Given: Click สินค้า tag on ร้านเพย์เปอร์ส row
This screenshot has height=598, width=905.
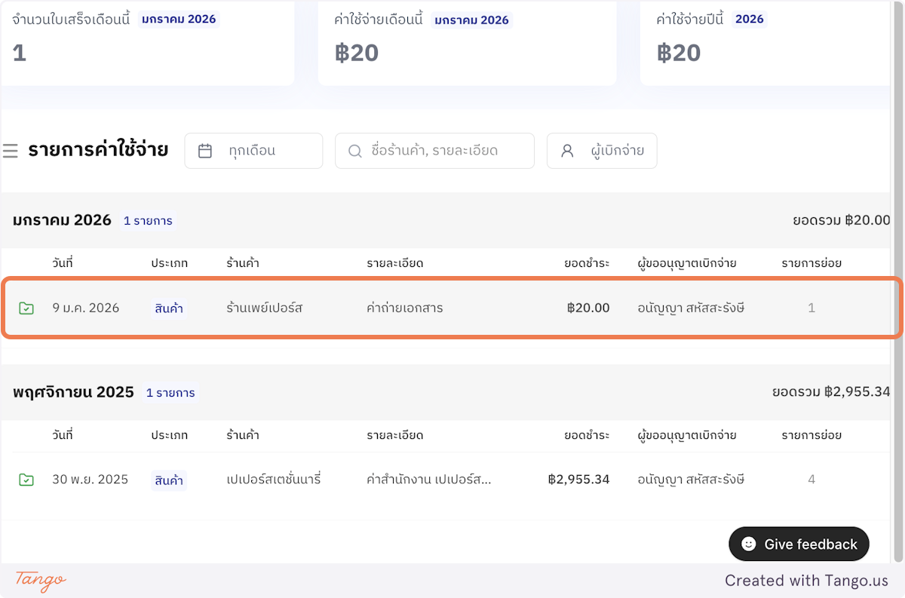Looking at the screenshot, I should click(x=169, y=308).
